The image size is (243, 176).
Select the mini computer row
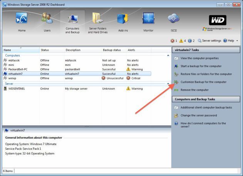click(77, 65)
